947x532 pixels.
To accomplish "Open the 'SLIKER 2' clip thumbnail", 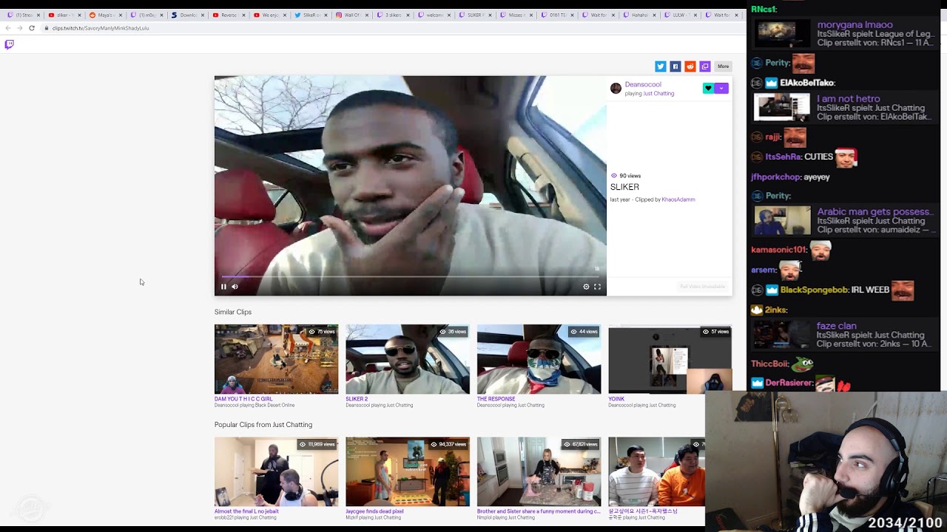I will 408,359.
